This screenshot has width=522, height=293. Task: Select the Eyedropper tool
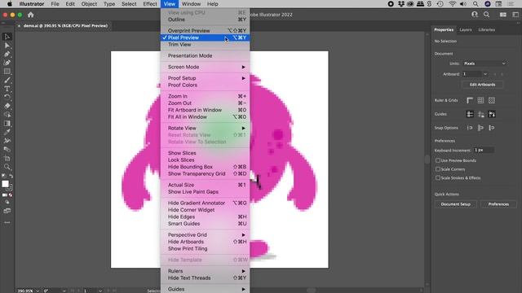pos(7,132)
